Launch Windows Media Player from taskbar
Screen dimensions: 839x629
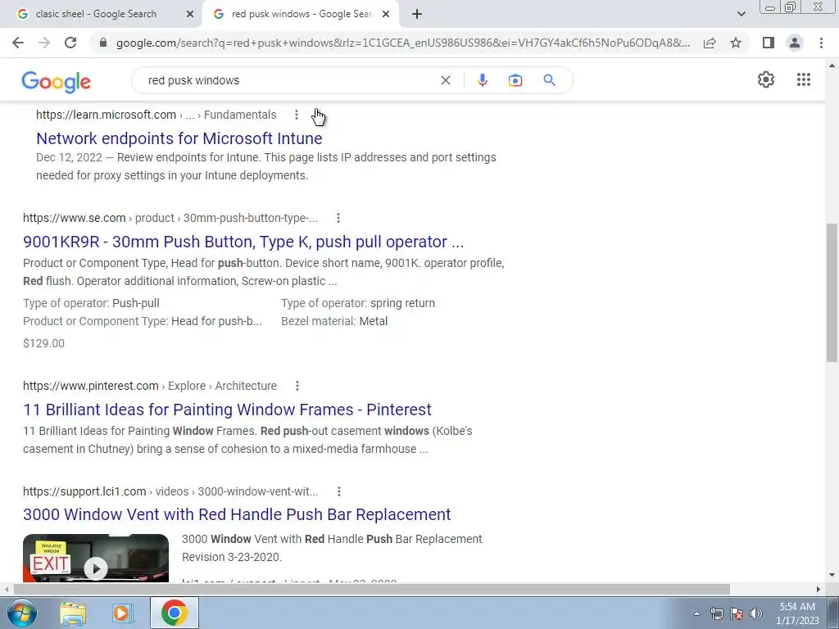tap(122, 613)
